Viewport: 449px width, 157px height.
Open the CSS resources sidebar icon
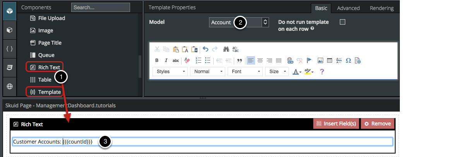(x=10, y=67)
